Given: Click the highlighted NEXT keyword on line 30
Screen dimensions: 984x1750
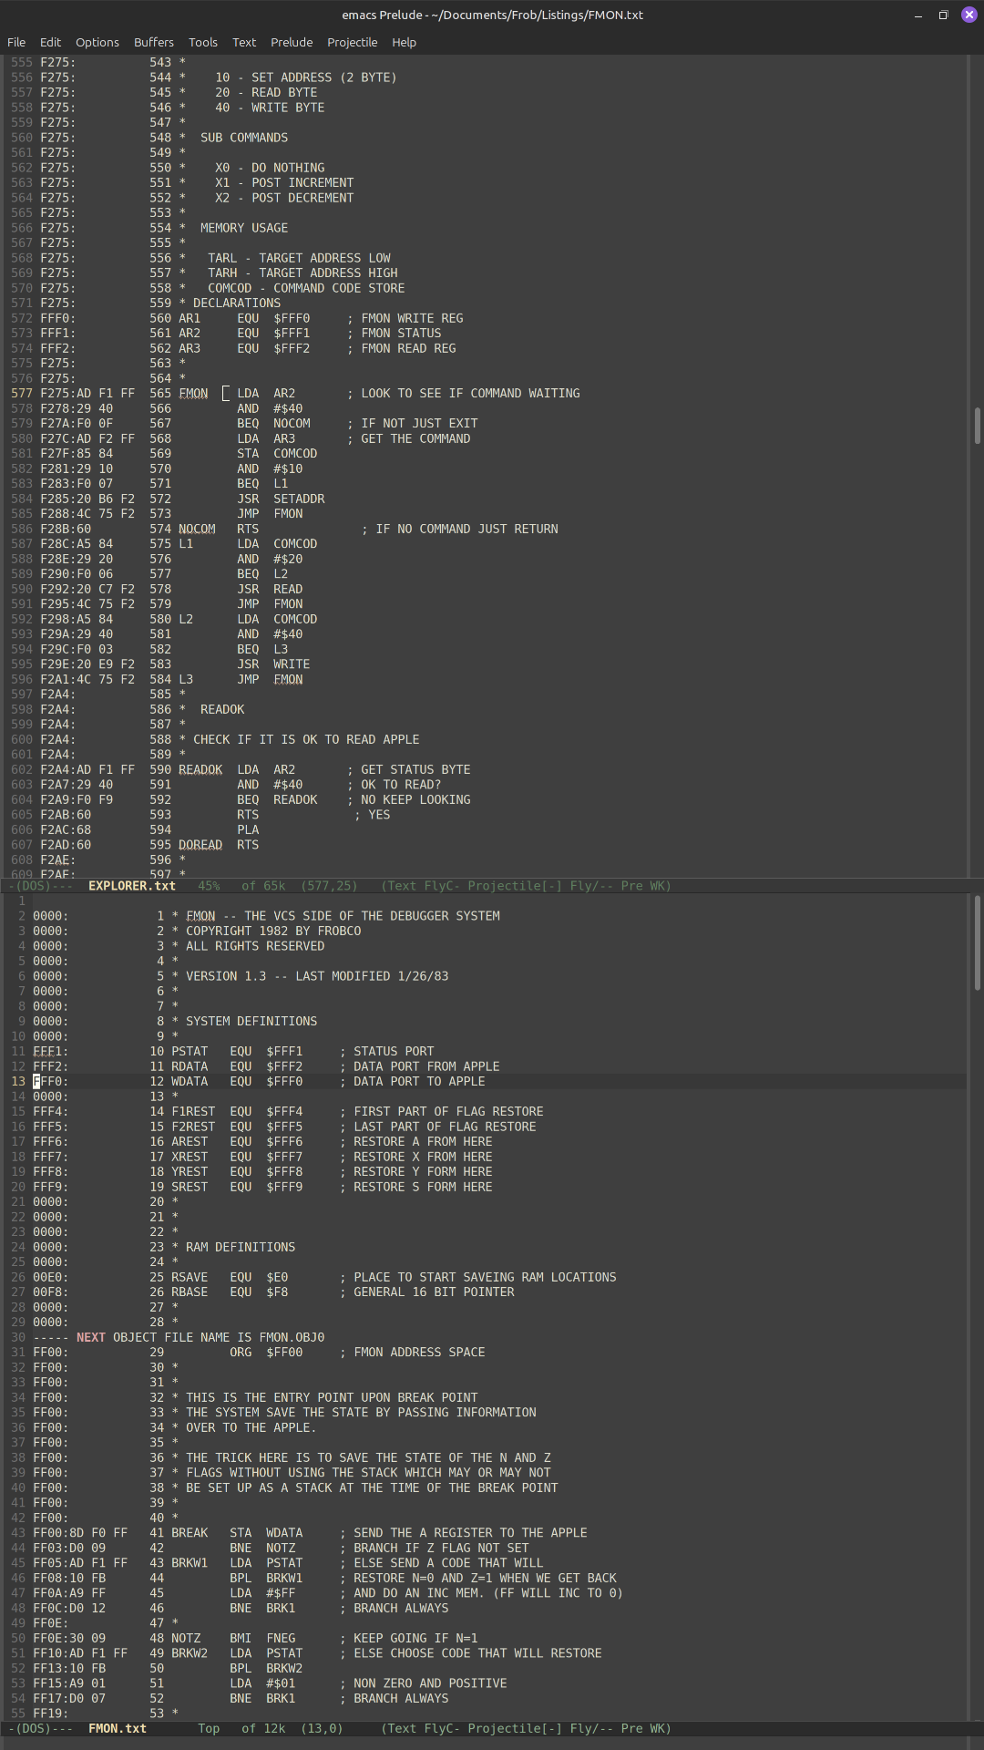Looking at the screenshot, I should coord(91,1337).
